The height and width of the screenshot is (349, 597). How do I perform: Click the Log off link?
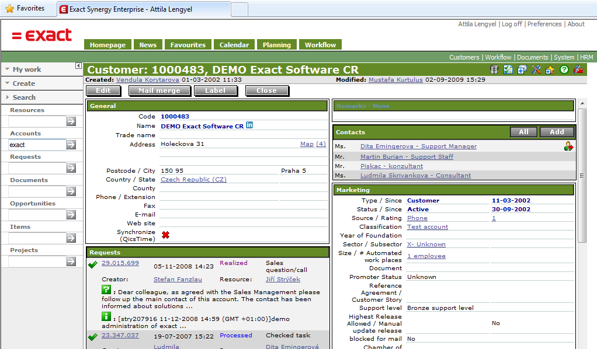pyautogui.click(x=512, y=24)
